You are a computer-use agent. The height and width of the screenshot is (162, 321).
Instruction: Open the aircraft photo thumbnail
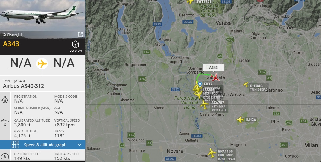click(42, 19)
